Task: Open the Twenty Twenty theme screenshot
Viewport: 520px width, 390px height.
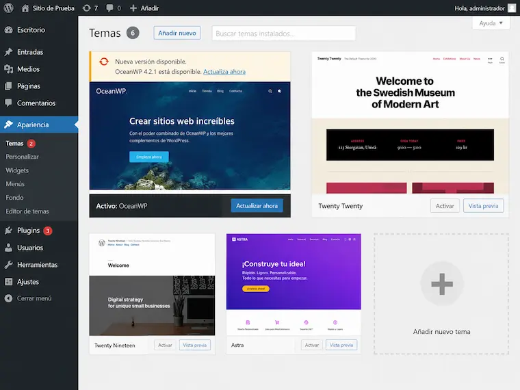Action: coord(411,122)
